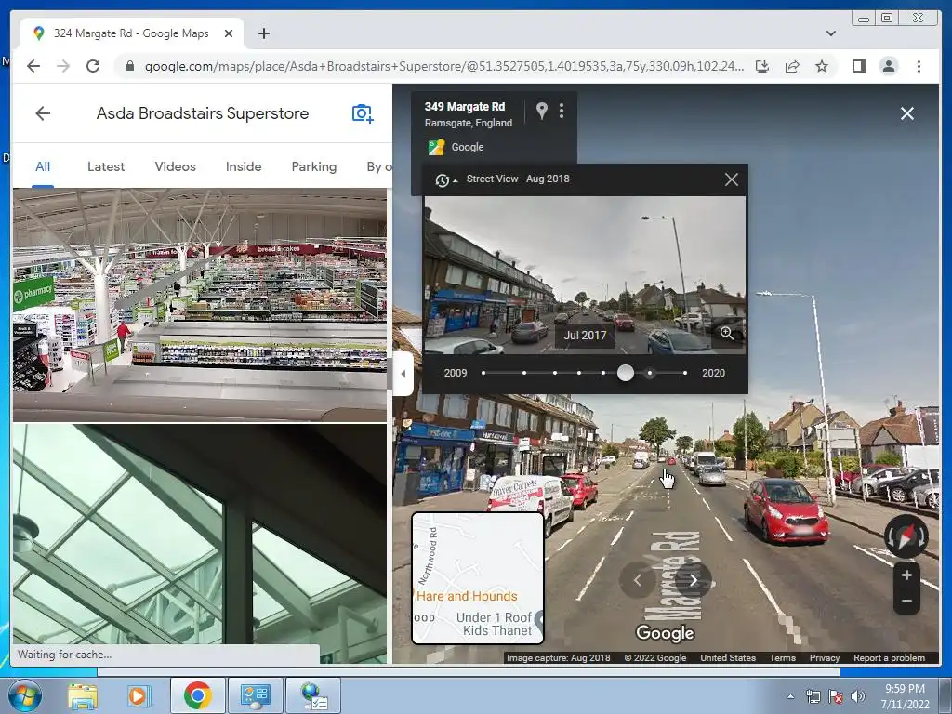Open the glass roof photo thumbnail
952x714 pixels.
(x=200, y=543)
